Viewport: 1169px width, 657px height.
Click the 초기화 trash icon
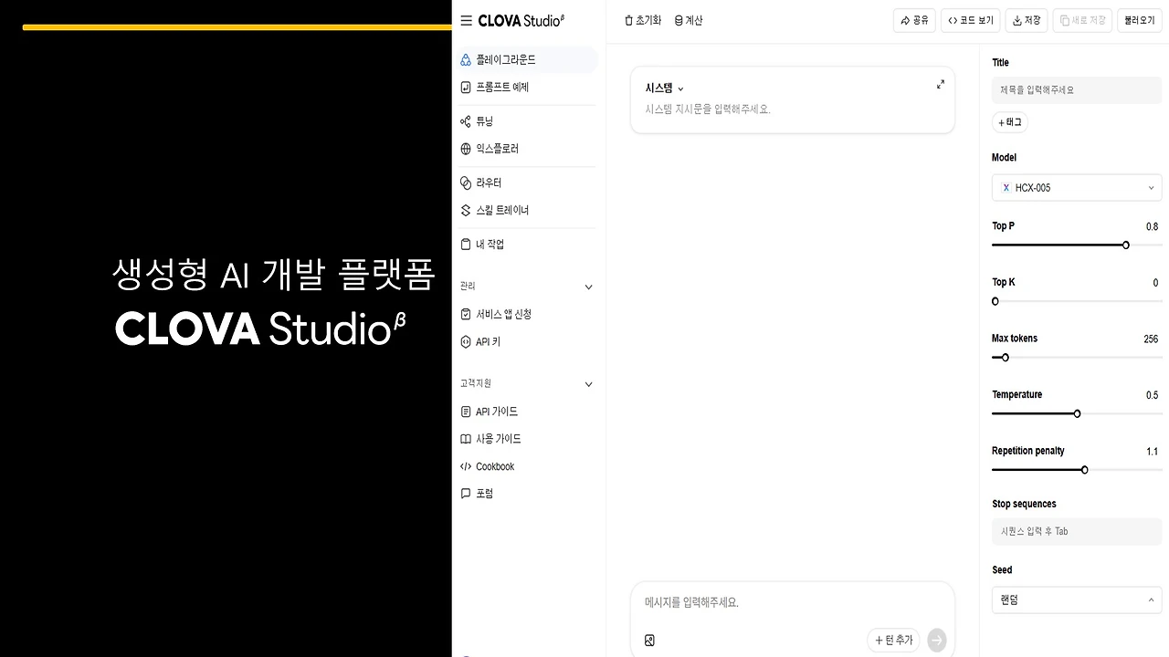coord(627,19)
